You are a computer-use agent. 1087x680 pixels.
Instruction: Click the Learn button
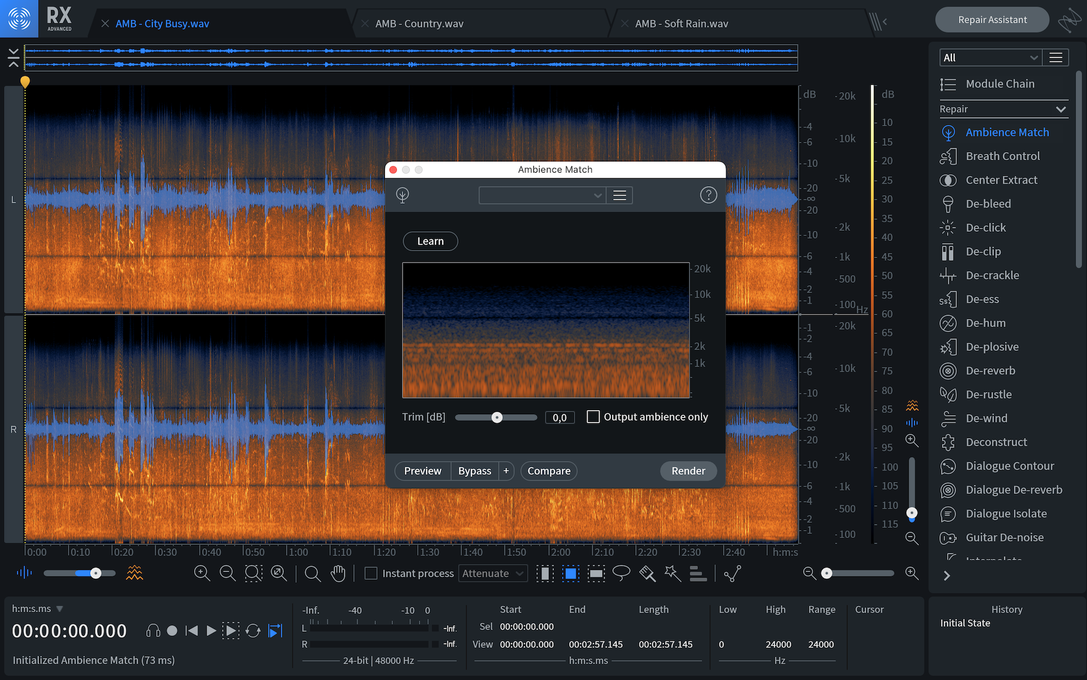tap(430, 241)
